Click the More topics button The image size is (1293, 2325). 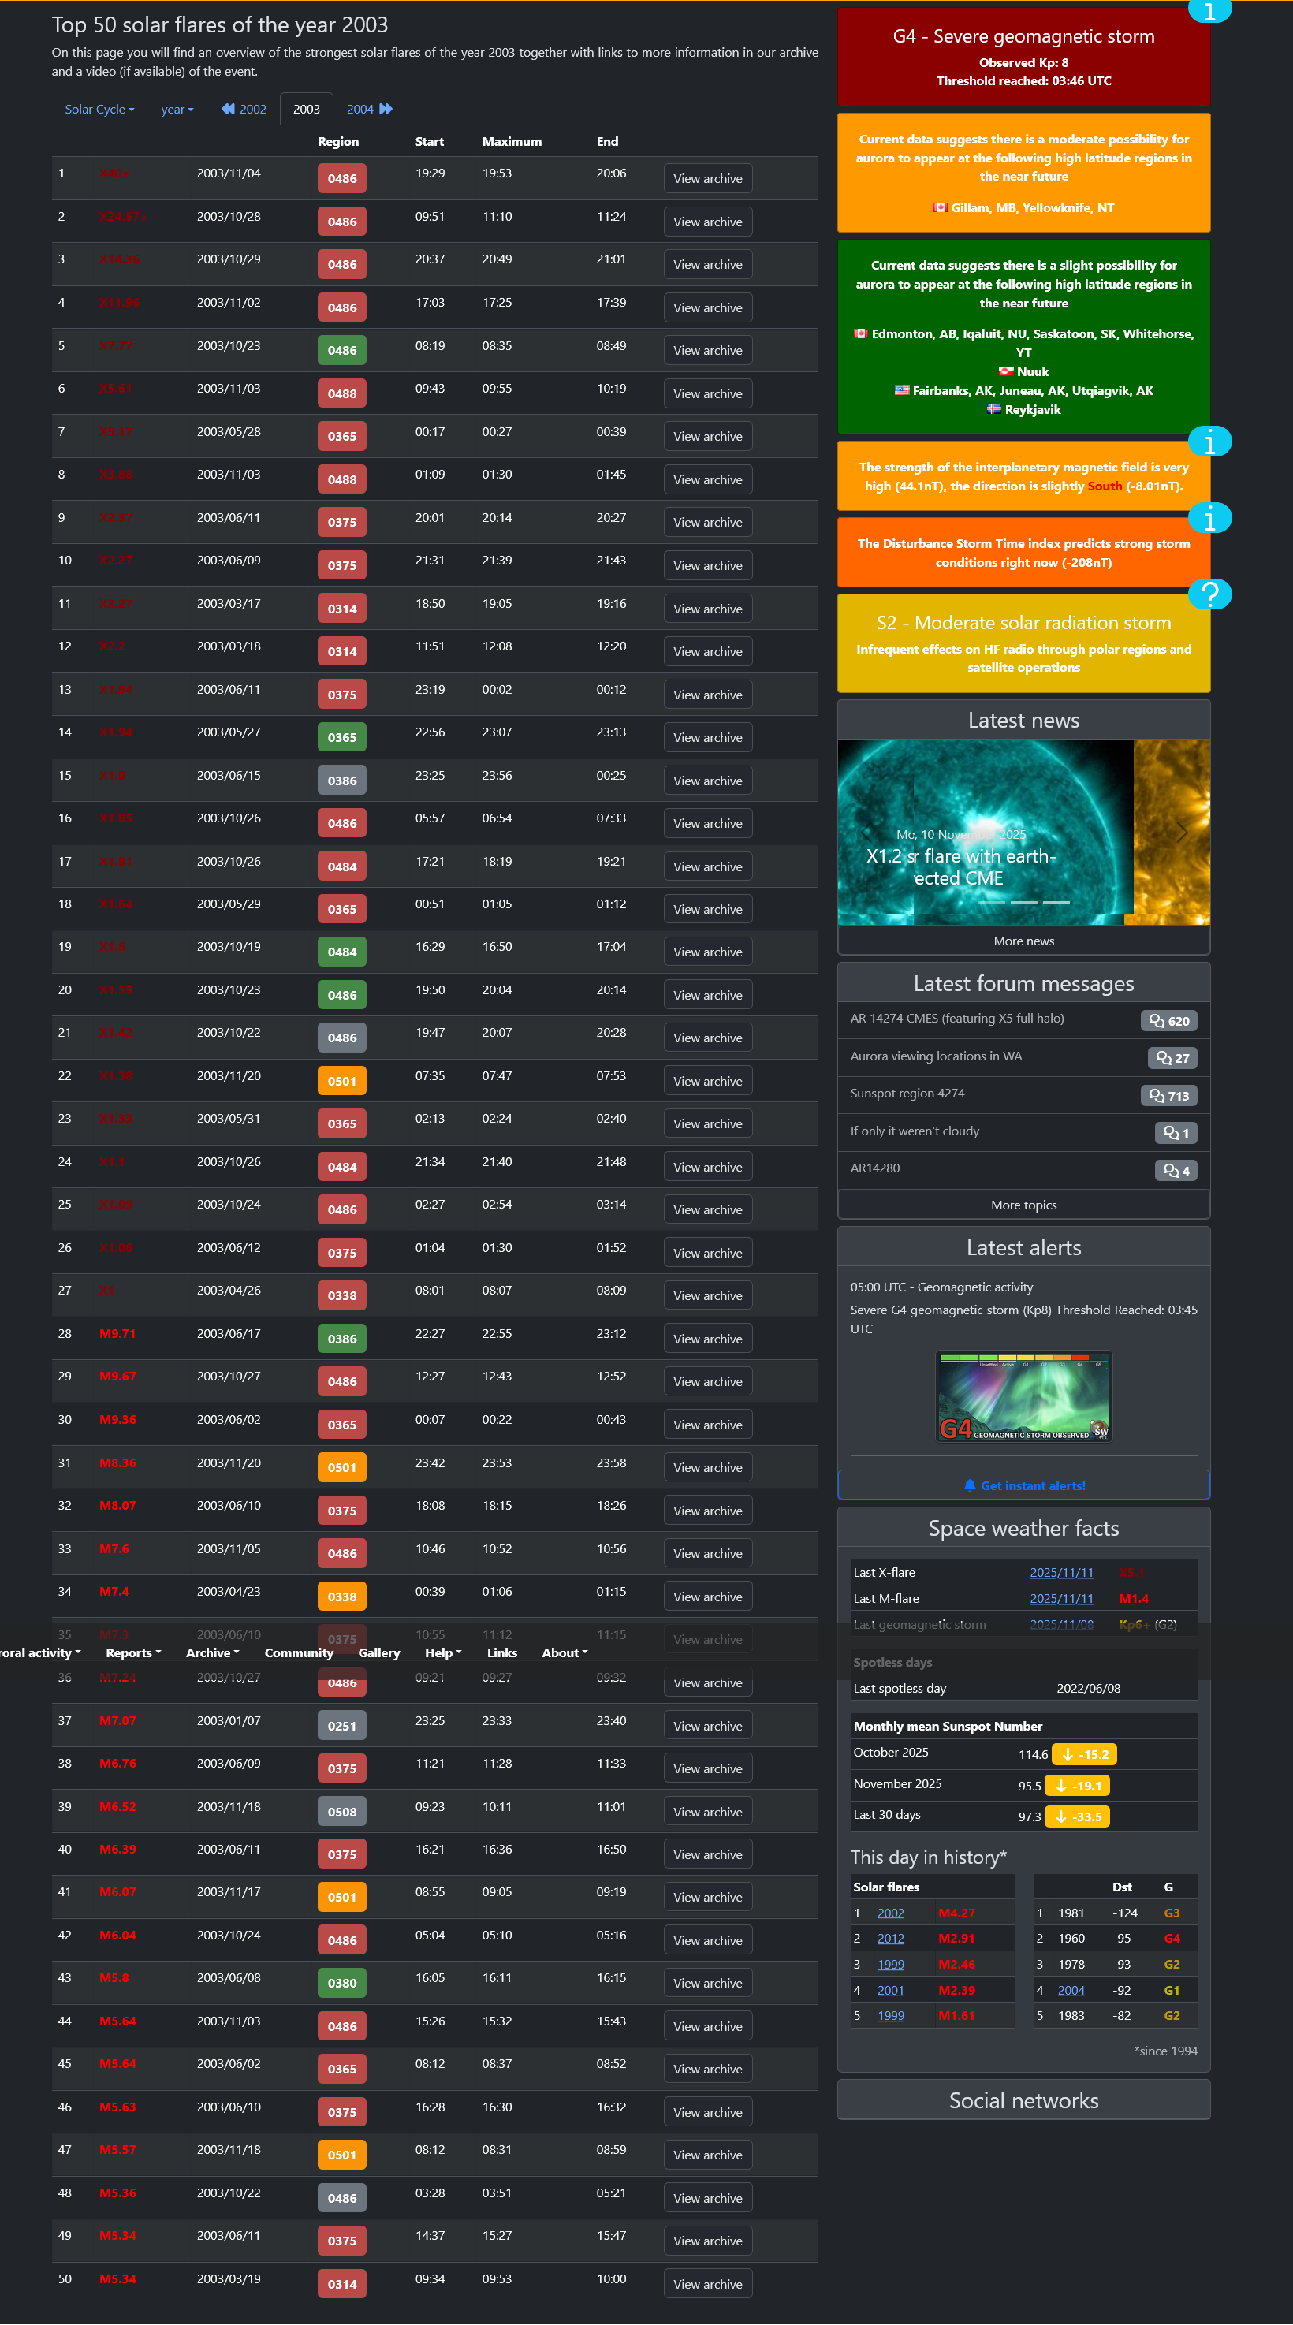click(1024, 1205)
